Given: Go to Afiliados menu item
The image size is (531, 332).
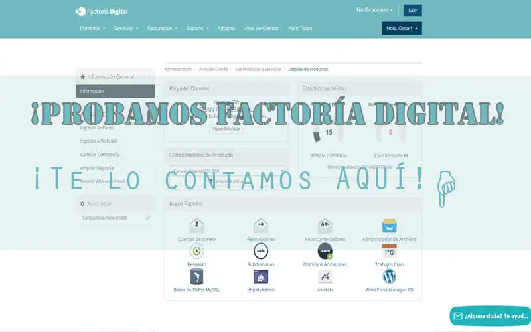Looking at the screenshot, I should coord(226,28).
